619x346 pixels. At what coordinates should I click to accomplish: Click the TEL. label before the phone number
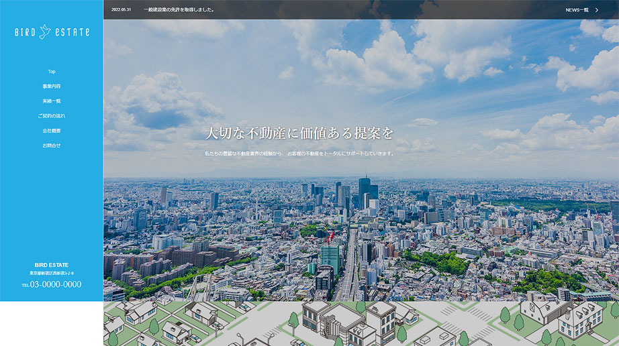(x=26, y=286)
